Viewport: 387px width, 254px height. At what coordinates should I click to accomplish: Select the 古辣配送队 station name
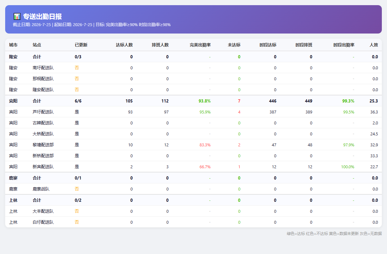[x=43, y=123]
